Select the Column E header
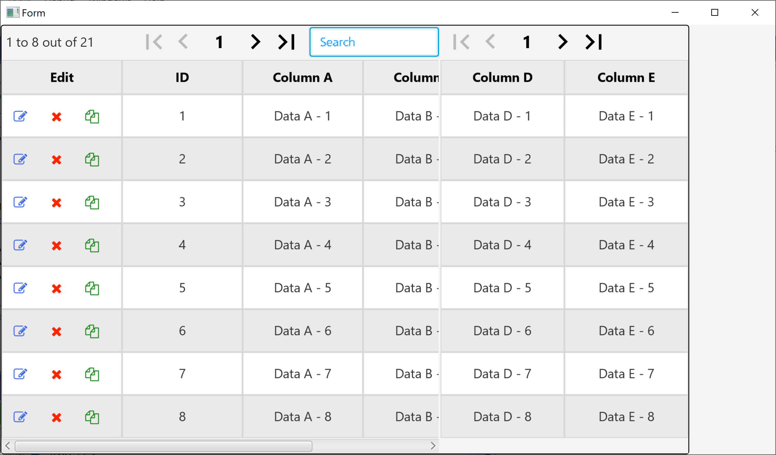The width and height of the screenshot is (776, 455). coord(626,78)
